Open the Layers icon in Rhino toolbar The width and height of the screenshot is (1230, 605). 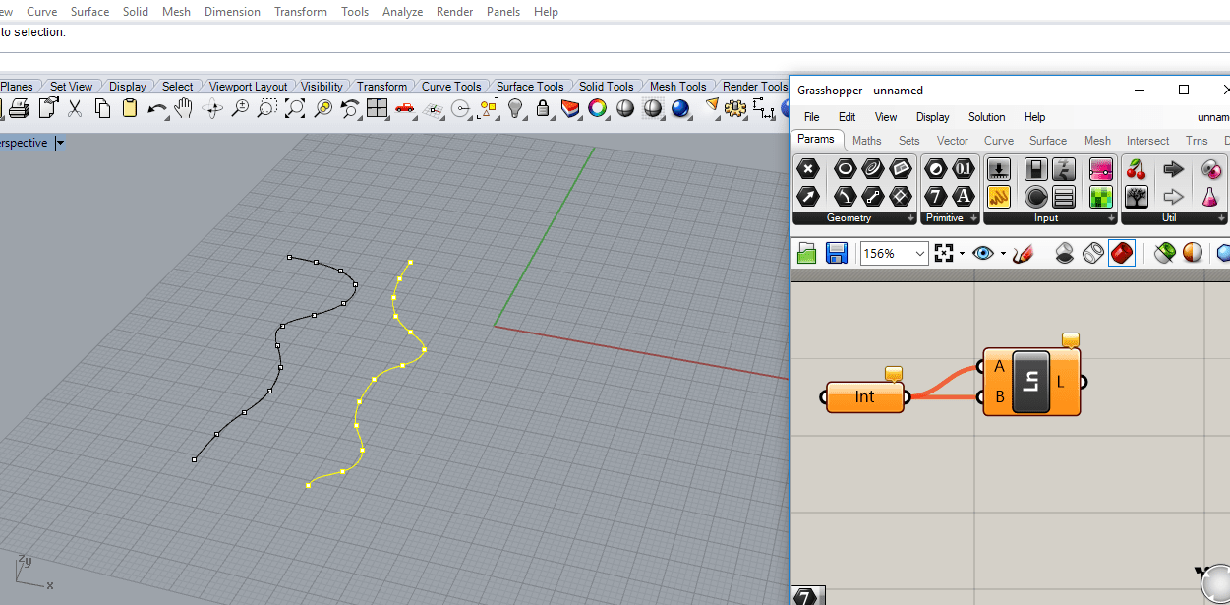pyautogui.click(x=570, y=108)
